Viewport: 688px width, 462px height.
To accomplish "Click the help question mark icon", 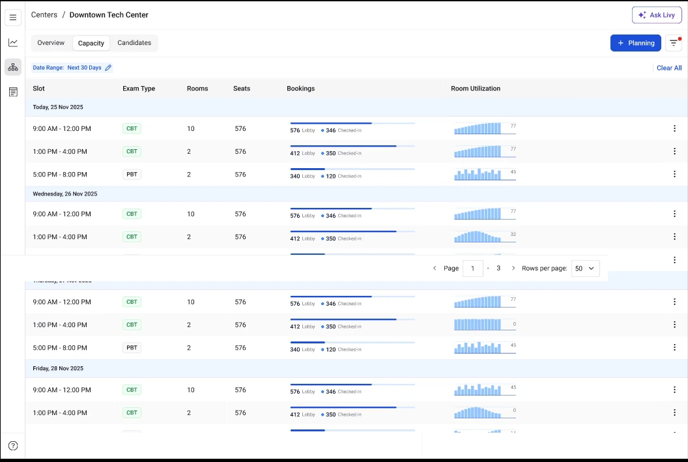I will click(x=13, y=446).
